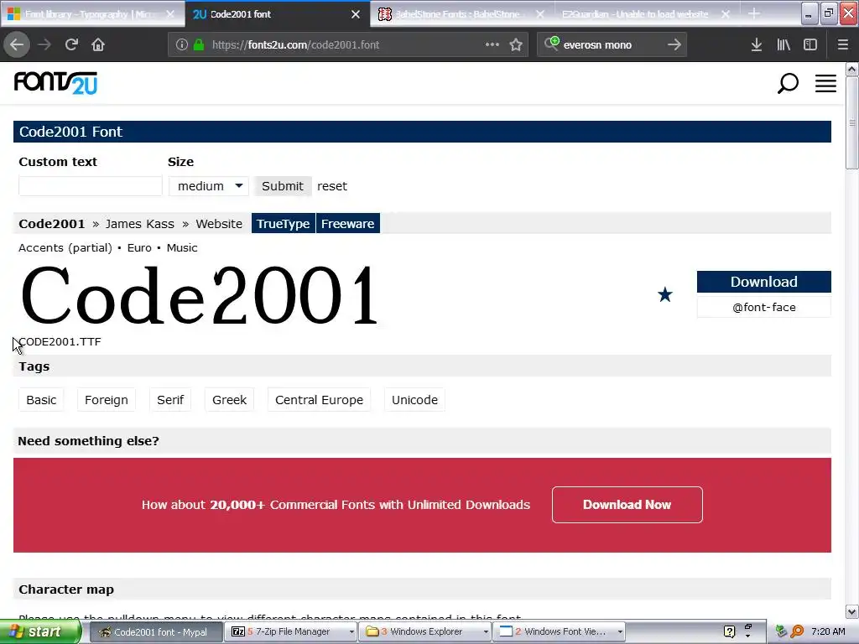
Task: Switch to the Font library Typography tab
Action: pos(91,14)
